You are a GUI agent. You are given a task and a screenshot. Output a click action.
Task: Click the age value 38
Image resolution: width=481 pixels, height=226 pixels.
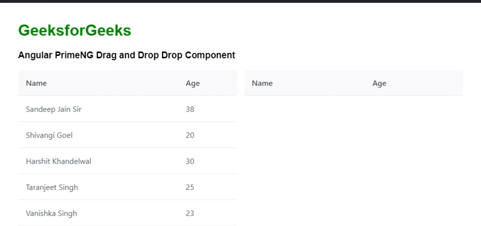[x=190, y=109]
